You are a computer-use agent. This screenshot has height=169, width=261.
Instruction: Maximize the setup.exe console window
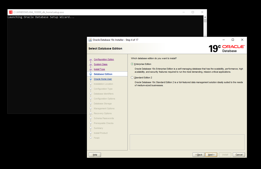point(193,12)
